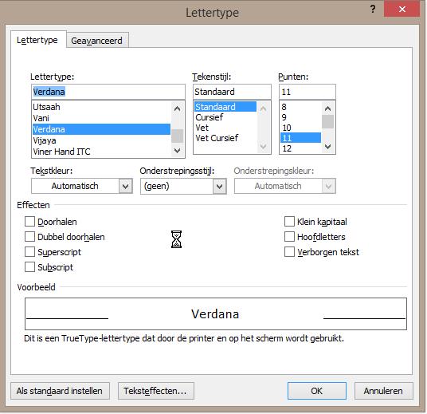Select Standaard in the style list
Viewport: 427px width, 414px height.
pyautogui.click(x=225, y=107)
